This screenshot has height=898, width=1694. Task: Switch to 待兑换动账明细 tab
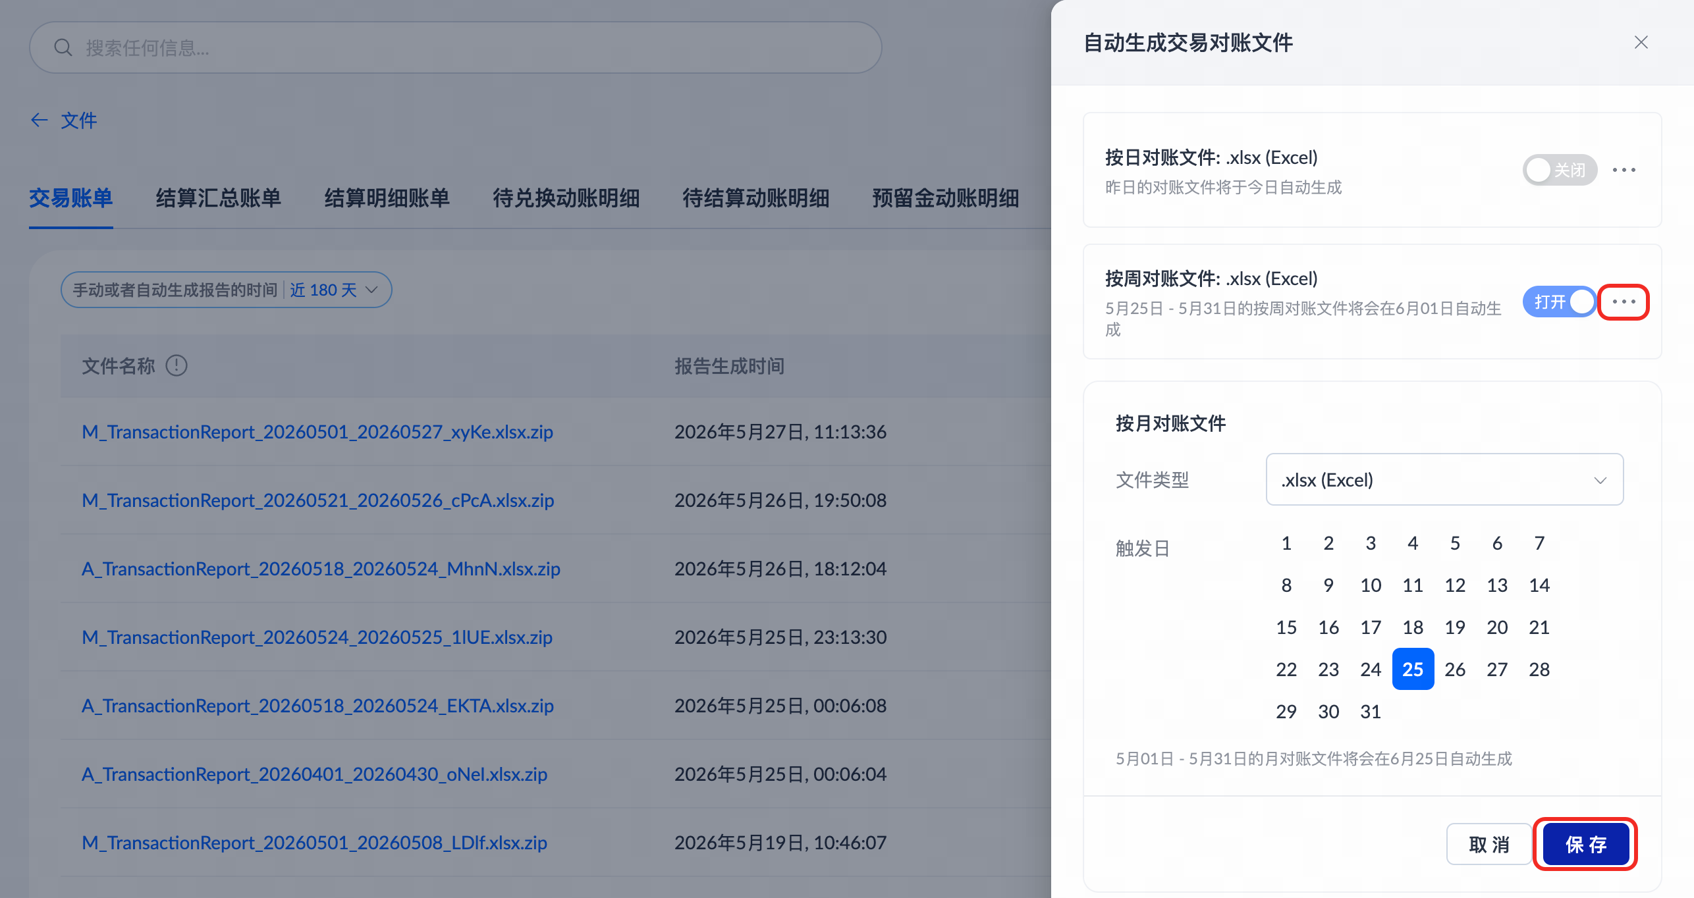click(566, 198)
